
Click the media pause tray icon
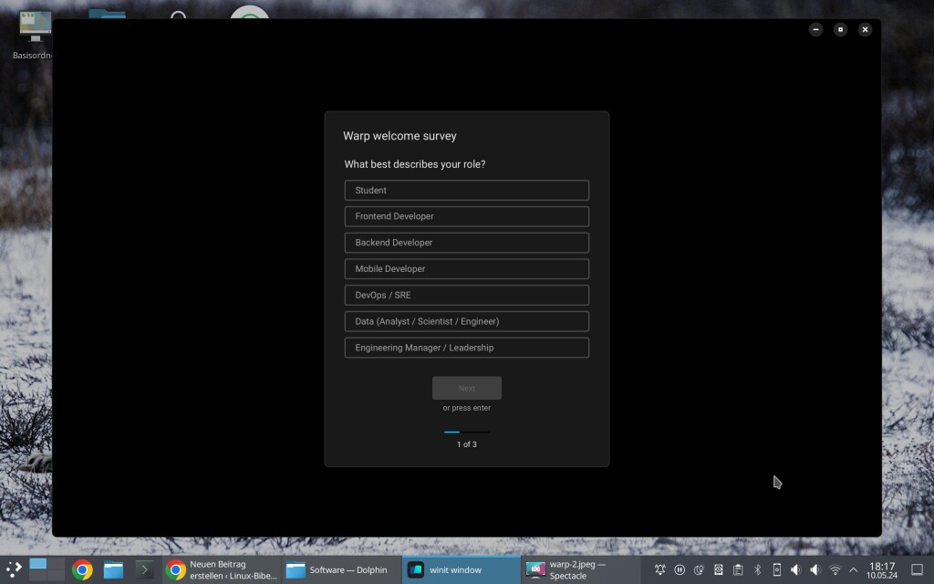click(x=680, y=569)
